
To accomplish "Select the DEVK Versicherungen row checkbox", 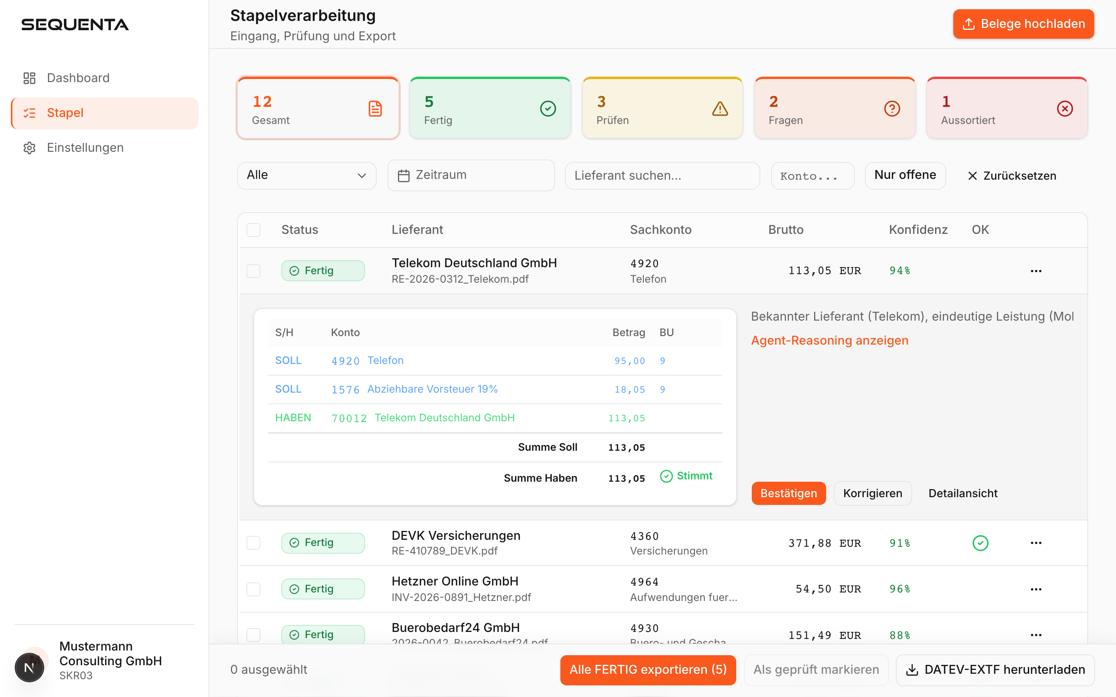I will tap(253, 542).
